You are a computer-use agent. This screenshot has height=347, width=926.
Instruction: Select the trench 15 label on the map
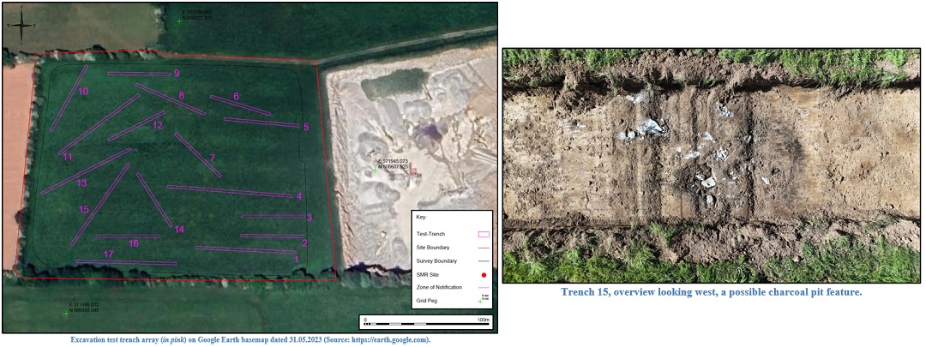point(84,209)
